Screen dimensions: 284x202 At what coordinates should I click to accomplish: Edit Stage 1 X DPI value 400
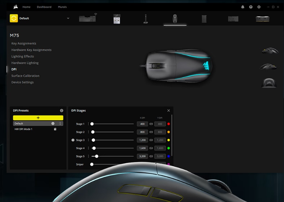click(142, 124)
